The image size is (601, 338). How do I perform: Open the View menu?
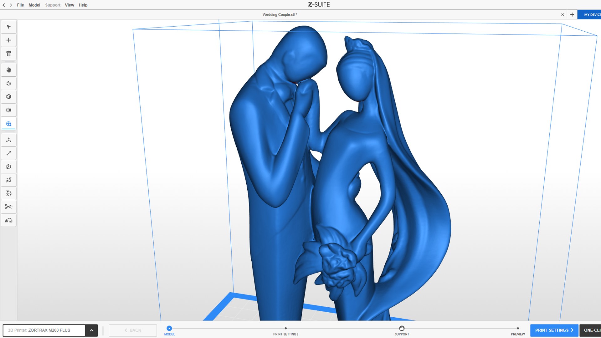point(69,5)
